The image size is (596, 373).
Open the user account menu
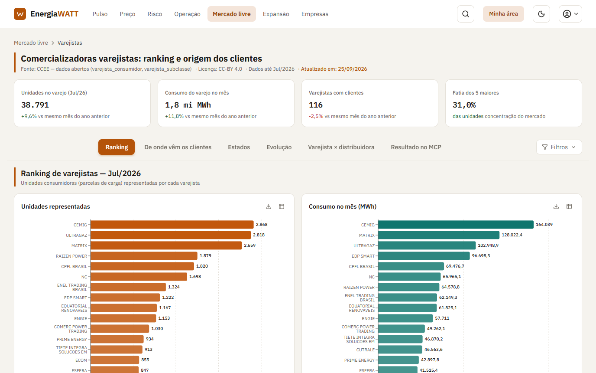[x=570, y=14]
